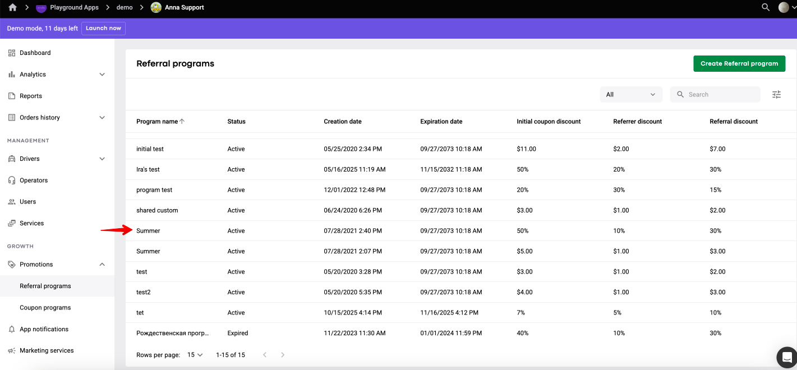Change rows per page dropdown
This screenshot has width=797, height=370.
tap(195, 355)
